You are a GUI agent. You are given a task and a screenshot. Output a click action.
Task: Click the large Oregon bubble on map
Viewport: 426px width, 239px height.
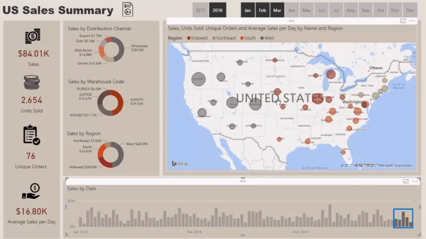[x=198, y=79]
